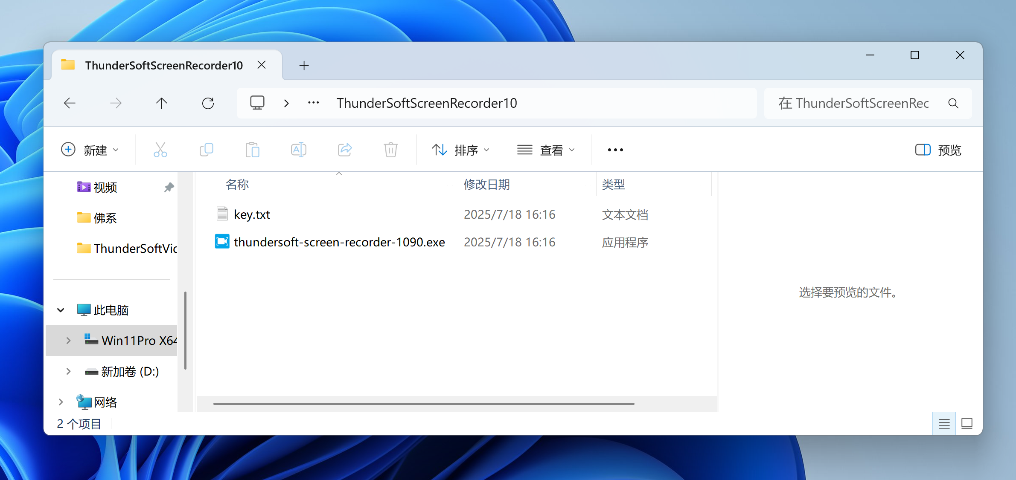Collapse the 此电脑 tree node
The width and height of the screenshot is (1016, 480).
coord(61,310)
